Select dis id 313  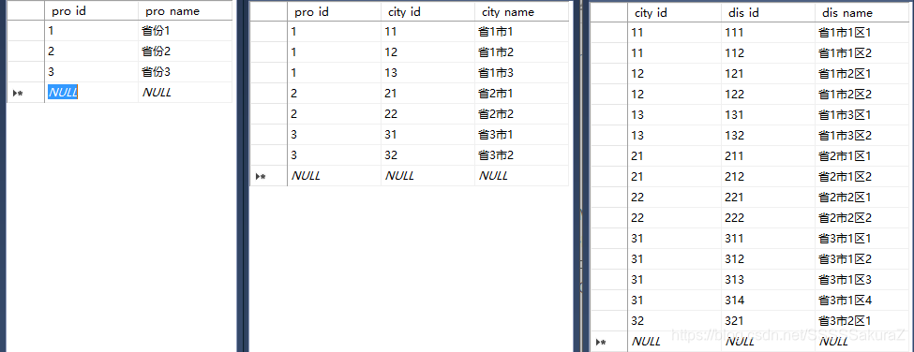point(768,280)
